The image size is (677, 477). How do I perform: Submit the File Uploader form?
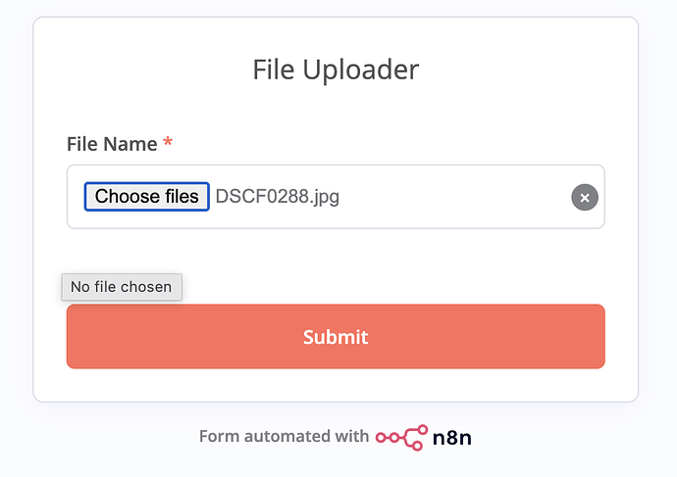(x=336, y=337)
